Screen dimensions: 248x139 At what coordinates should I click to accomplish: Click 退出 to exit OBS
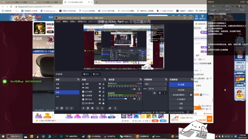[181, 108]
